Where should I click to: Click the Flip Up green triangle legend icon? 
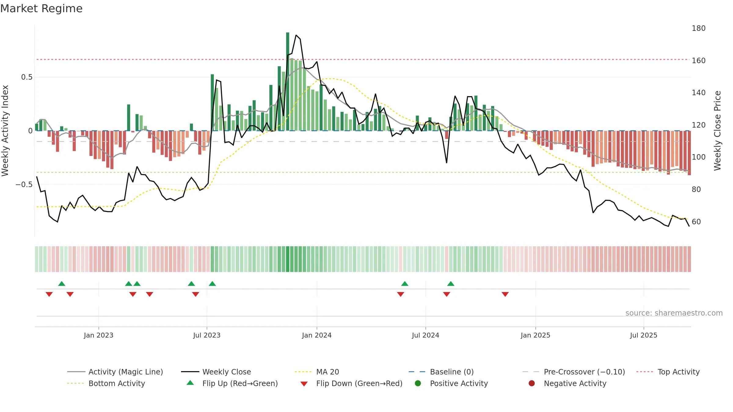(x=190, y=383)
